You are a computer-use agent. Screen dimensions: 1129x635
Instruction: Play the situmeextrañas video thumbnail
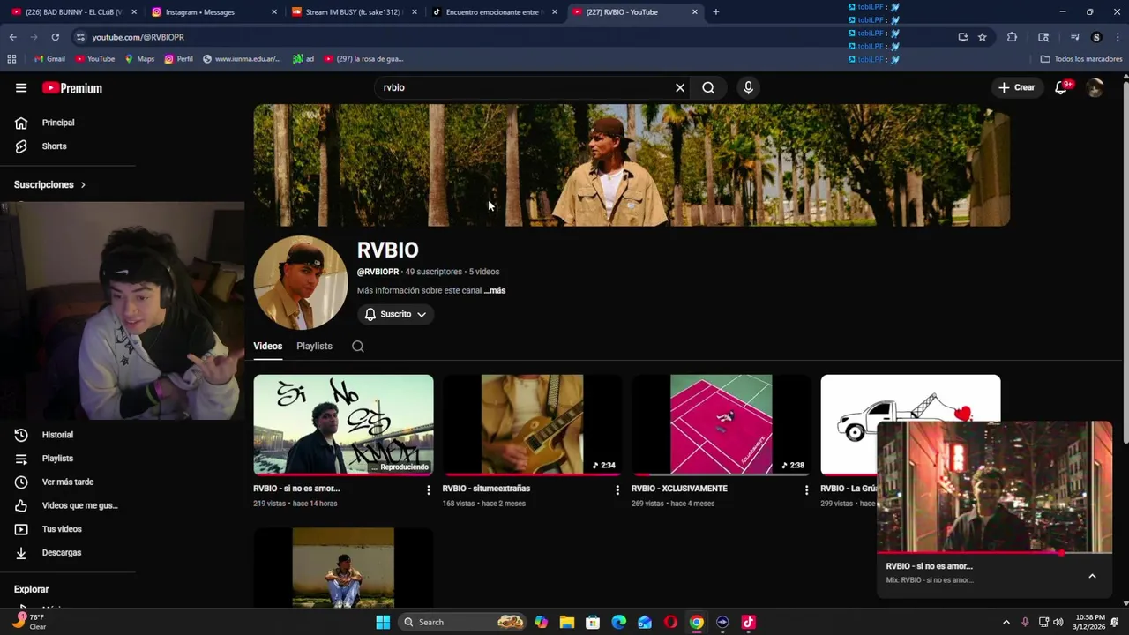tap(532, 425)
